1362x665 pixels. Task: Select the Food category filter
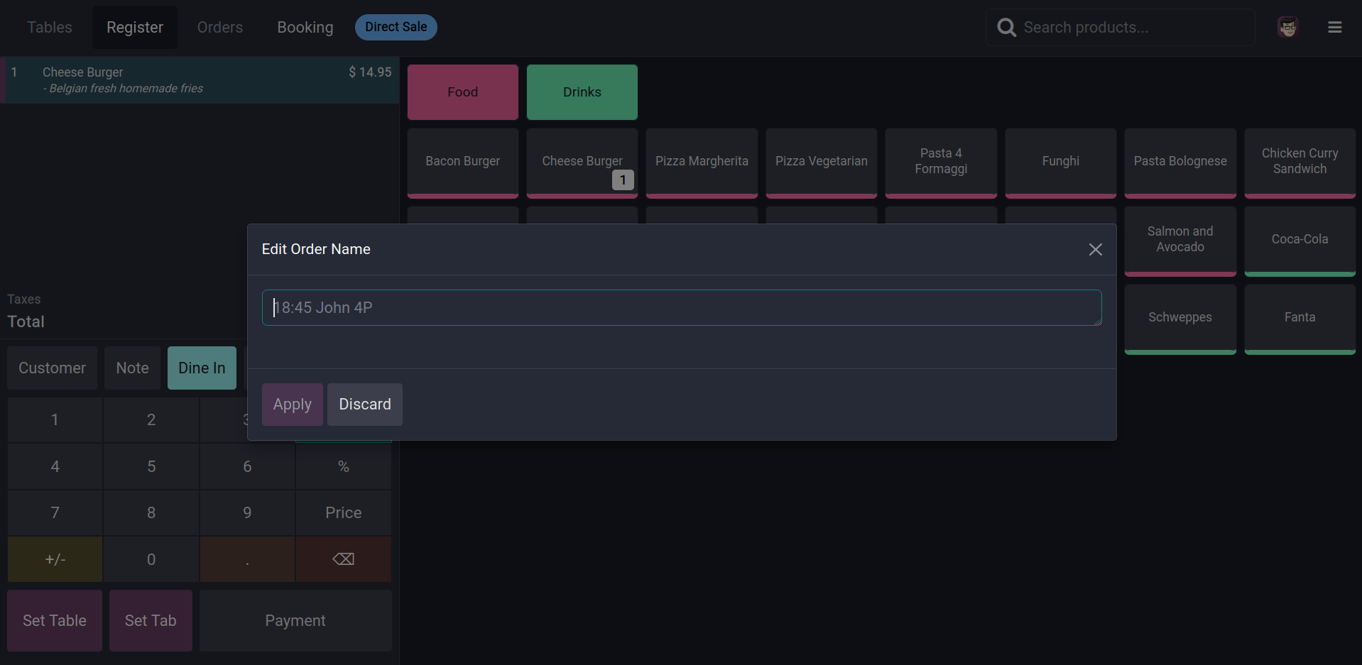pos(462,92)
